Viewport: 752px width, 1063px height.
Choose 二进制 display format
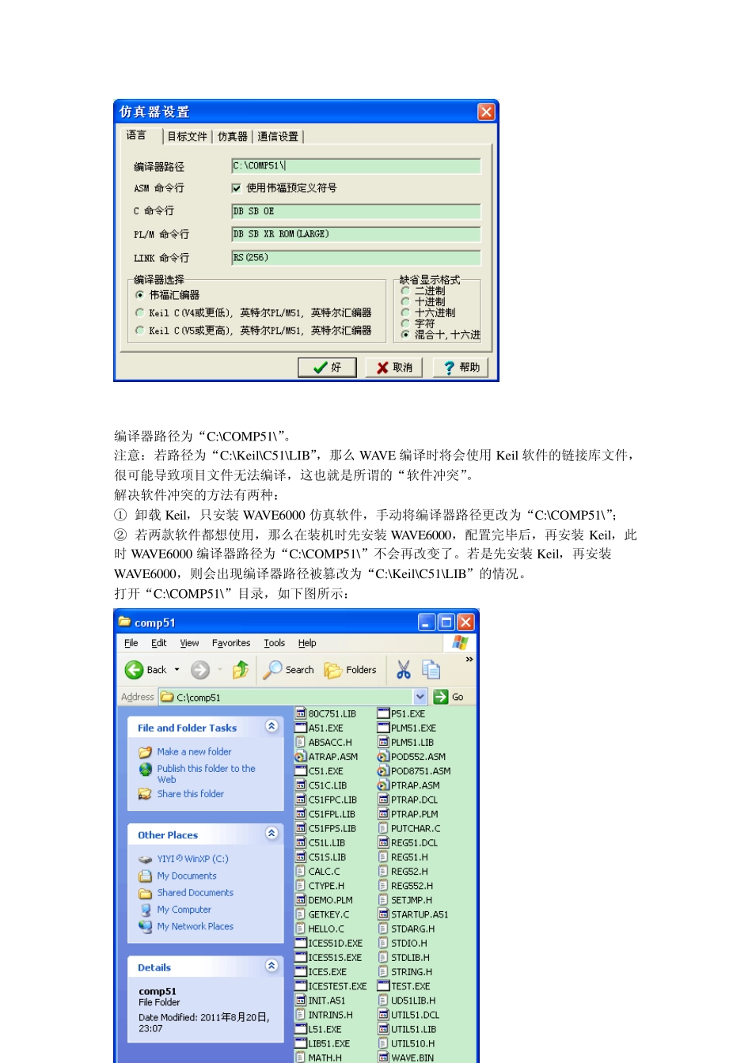(x=405, y=290)
